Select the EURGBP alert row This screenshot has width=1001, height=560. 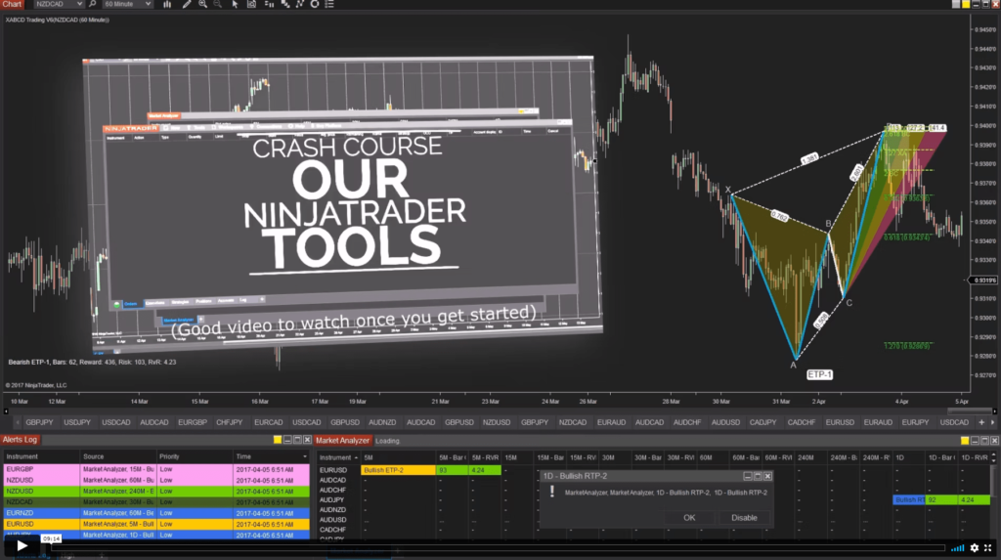click(x=156, y=469)
